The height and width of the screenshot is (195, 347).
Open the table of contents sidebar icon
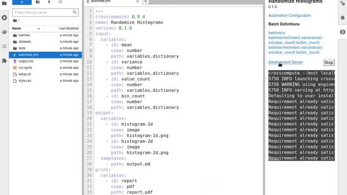4,46
